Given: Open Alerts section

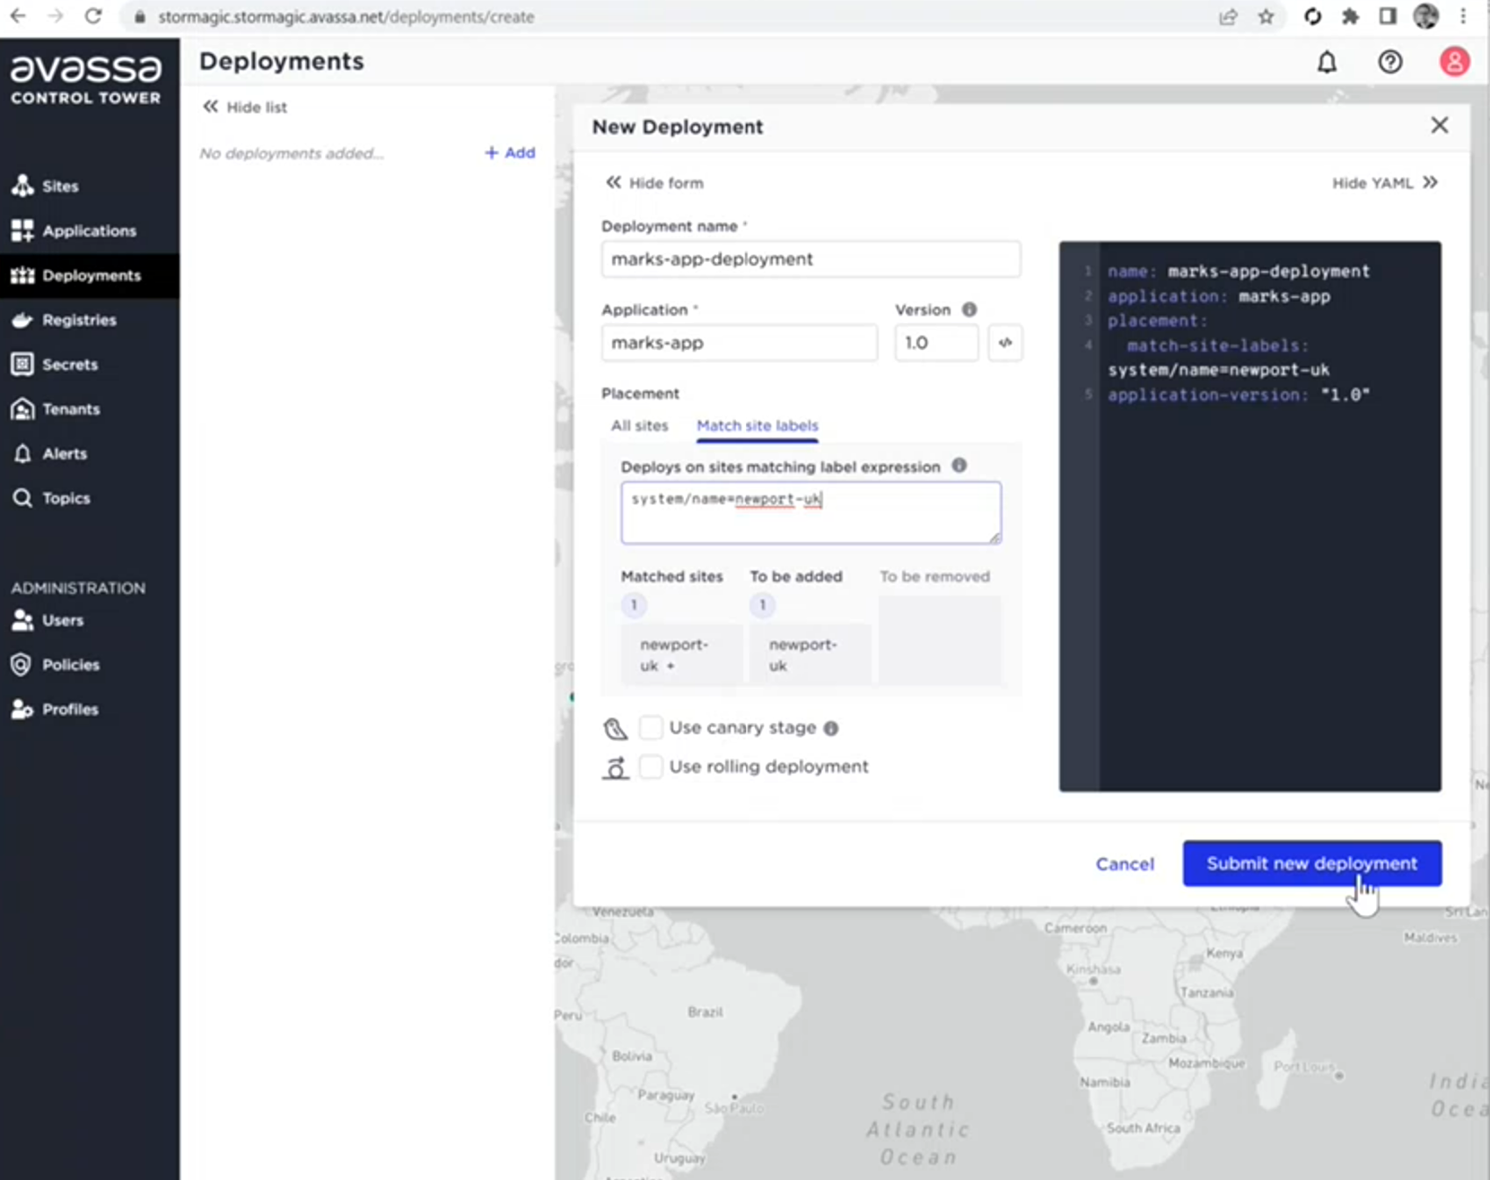Looking at the screenshot, I should tap(49, 453).
